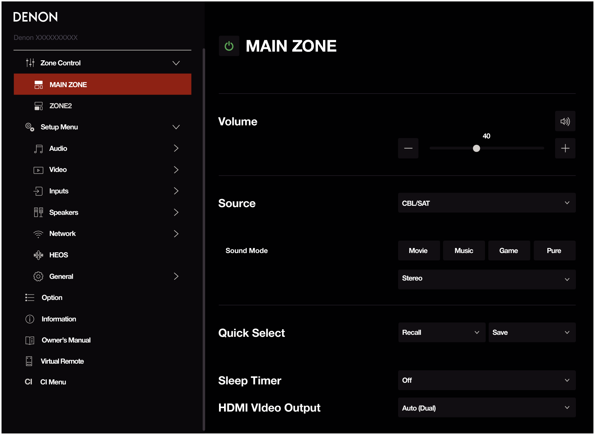Open the Stereo sound mode dropdown
This screenshot has width=595, height=435.
point(487,279)
